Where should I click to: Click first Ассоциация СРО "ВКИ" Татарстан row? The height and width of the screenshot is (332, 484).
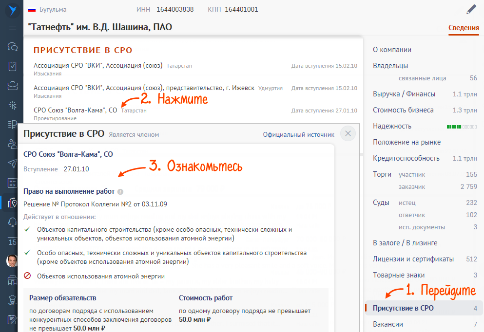(x=98, y=66)
